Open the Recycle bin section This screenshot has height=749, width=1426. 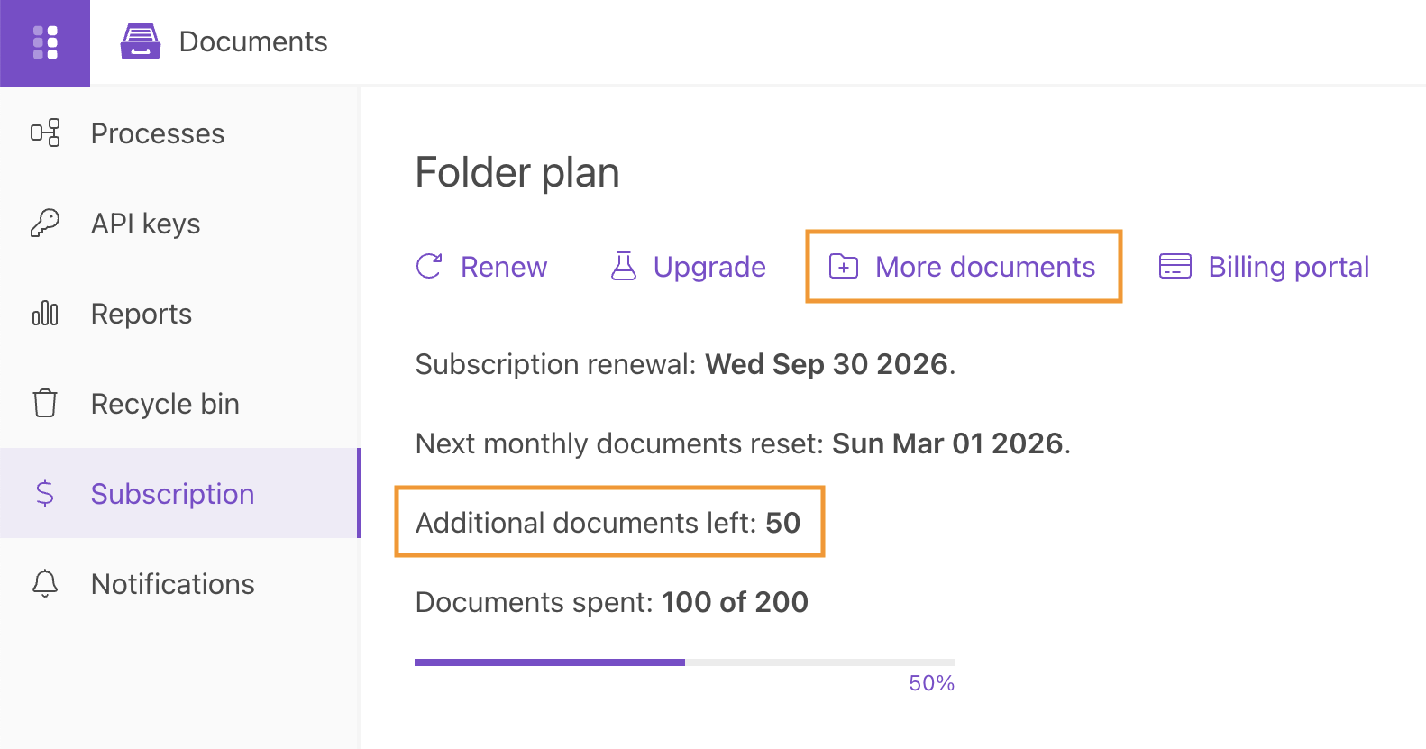point(165,404)
